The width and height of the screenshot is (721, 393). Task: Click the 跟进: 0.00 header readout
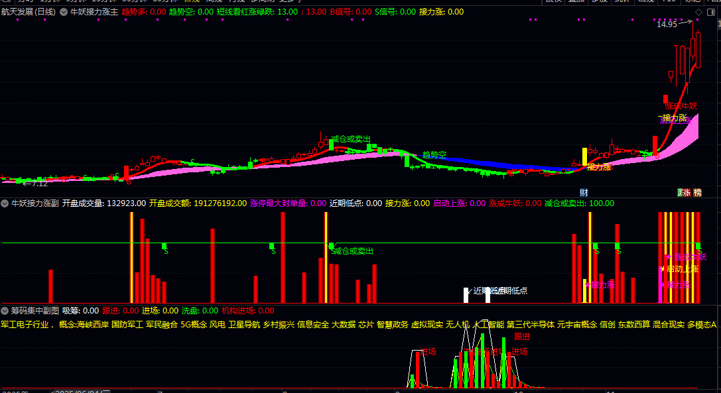(x=121, y=311)
